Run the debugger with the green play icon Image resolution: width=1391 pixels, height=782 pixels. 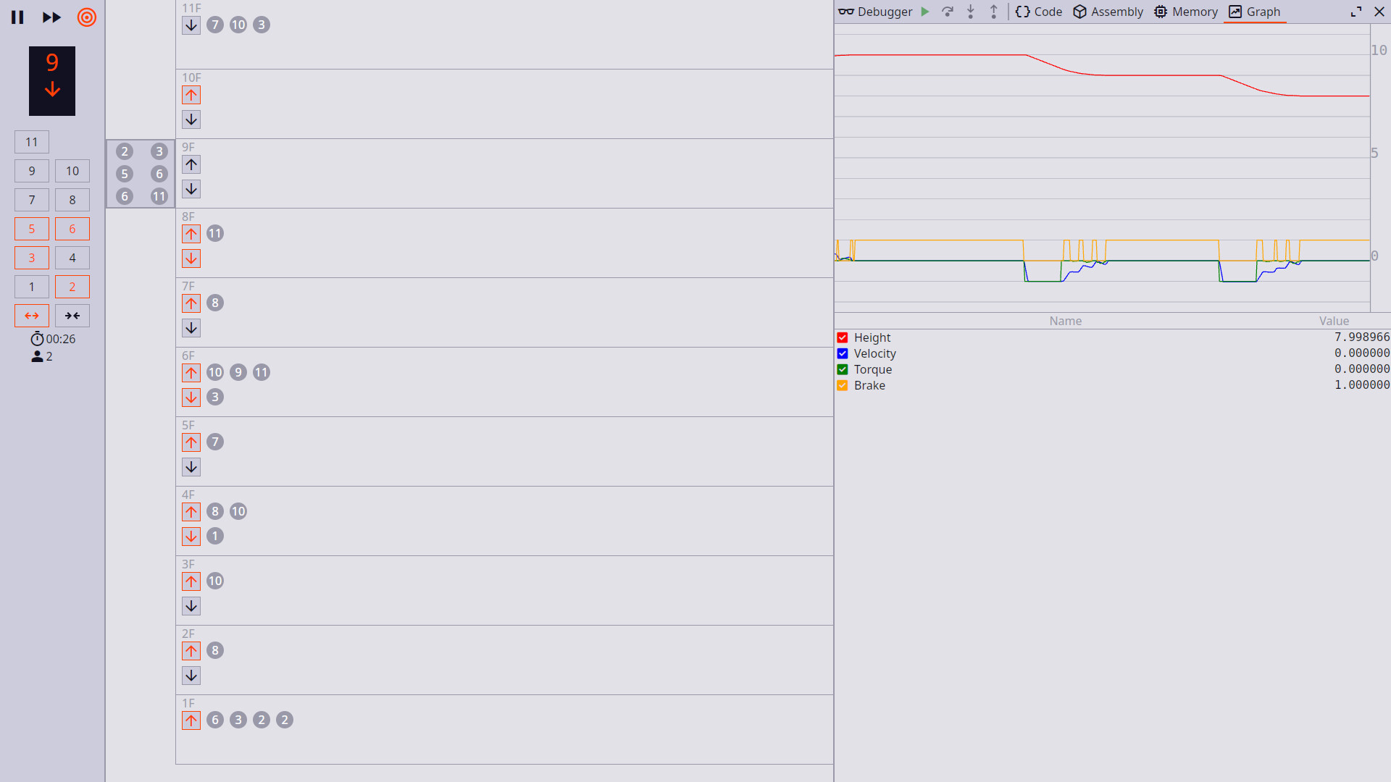[x=925, y=12]
